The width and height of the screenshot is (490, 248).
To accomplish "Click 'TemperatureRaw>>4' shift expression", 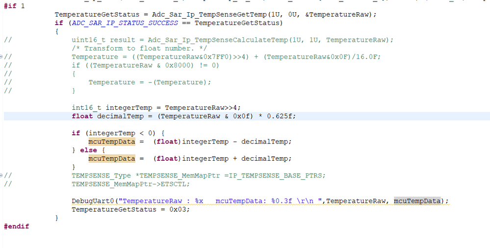I will [201, 107].
